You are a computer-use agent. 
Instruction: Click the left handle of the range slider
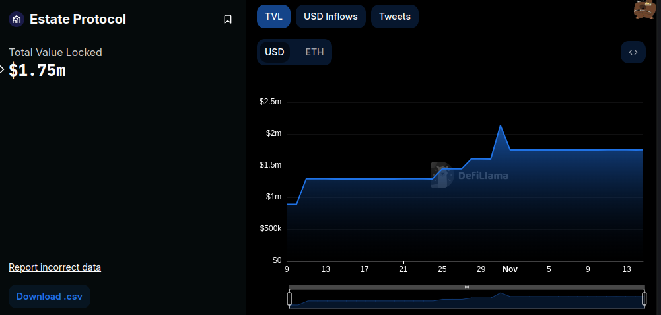[289, 299]
